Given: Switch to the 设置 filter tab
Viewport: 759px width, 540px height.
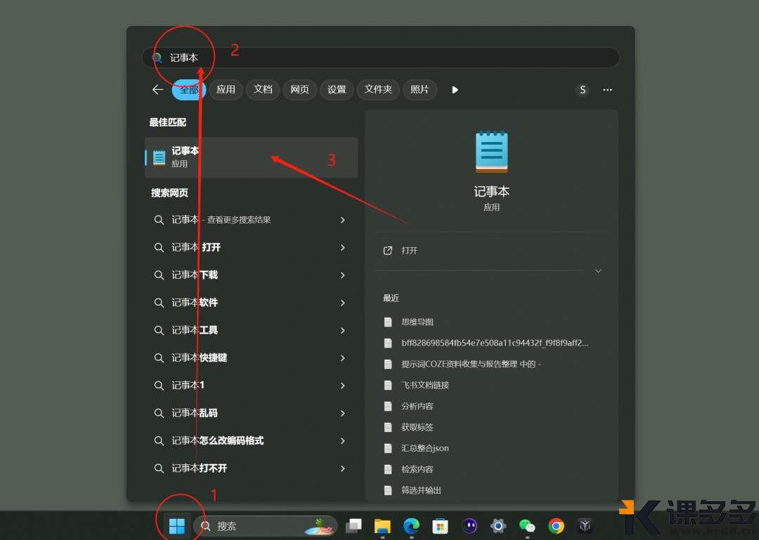Looking at the screenshot, I should (x=337, y=90).
